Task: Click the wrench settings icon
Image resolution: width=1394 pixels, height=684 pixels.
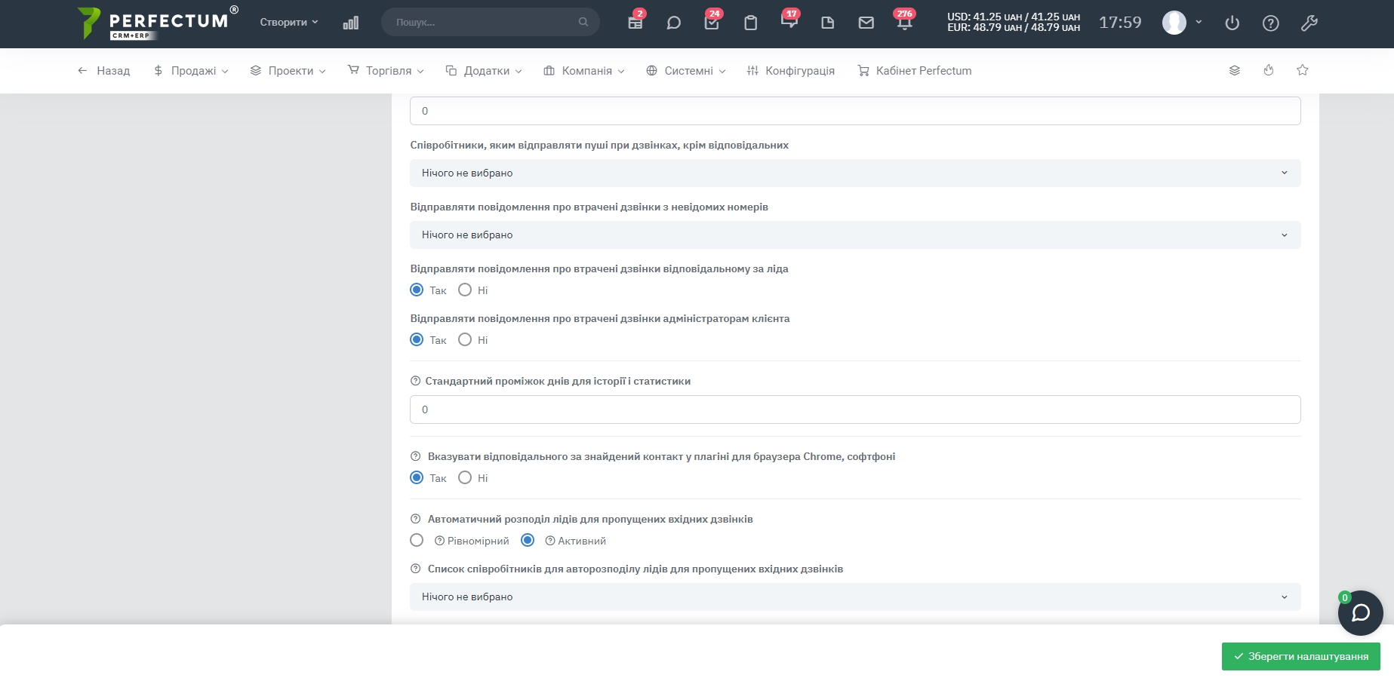Action: click(x=1309, y=23)
